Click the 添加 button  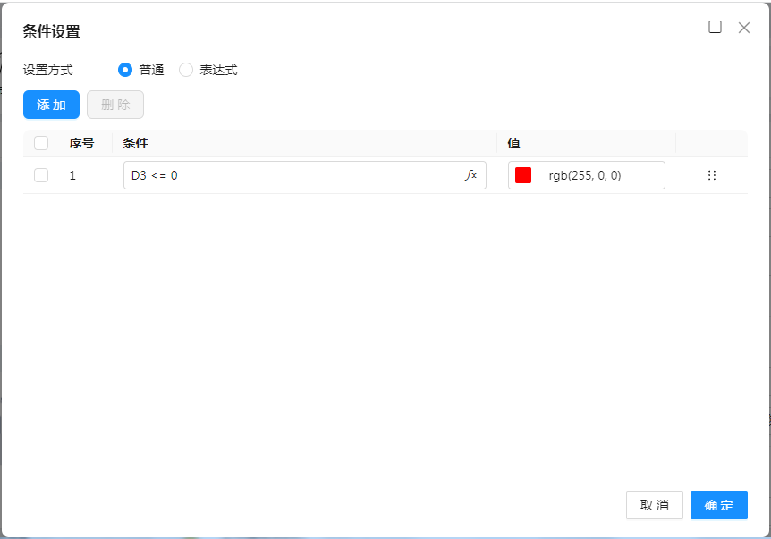pos(51,105)
